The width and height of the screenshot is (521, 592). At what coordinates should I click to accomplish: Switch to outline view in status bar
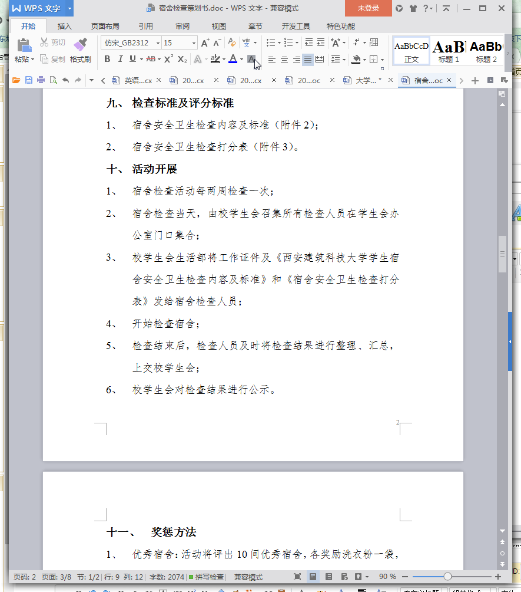point(328,577)
